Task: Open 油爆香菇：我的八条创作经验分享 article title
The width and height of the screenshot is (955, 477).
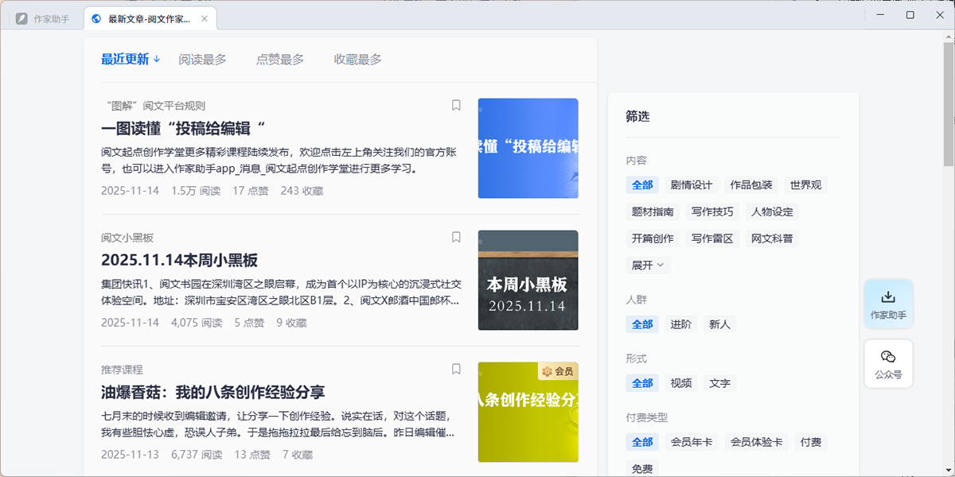Action: click(x=212, y=392)
